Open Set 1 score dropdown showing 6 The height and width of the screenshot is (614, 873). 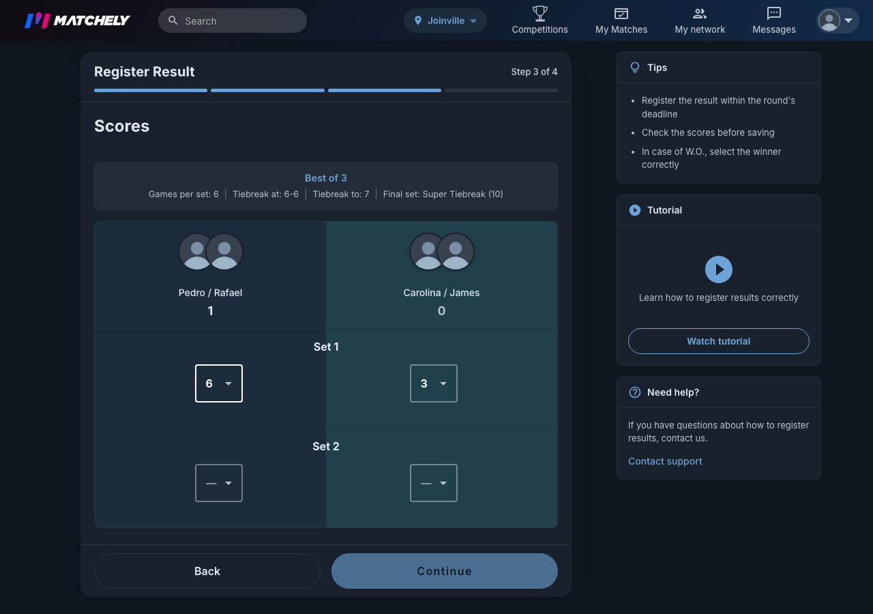tap(219, 383)
